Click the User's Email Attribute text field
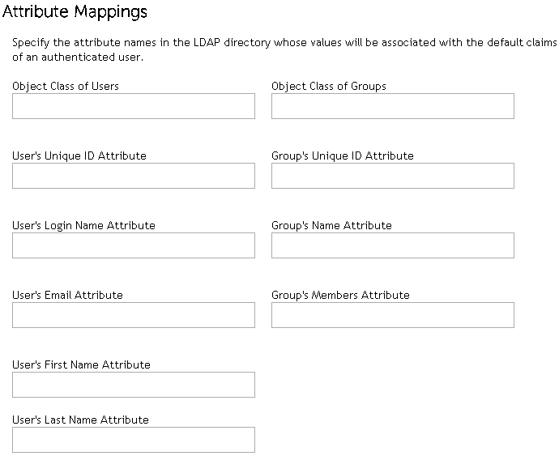The height and width of the screenshot is (456, 559). 134,315
